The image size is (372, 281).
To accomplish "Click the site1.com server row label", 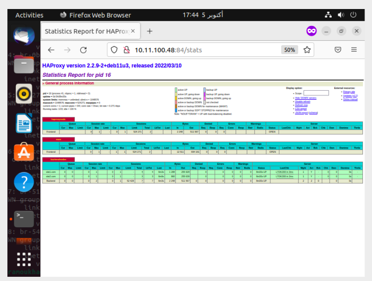I will click(x=51, y=172).
